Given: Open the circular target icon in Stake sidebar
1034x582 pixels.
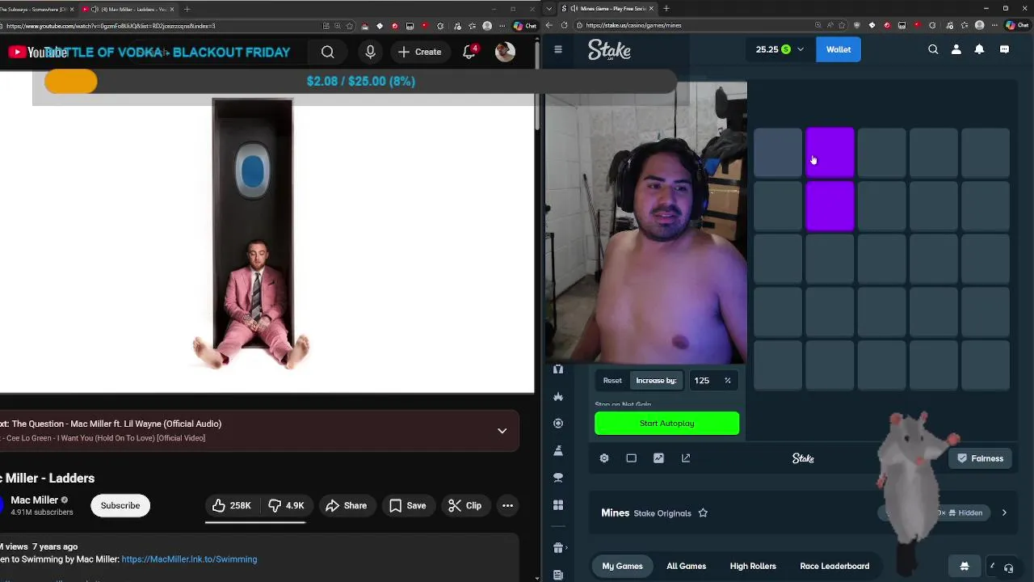Looking at the screenshot, I should [x=558, y=424].
